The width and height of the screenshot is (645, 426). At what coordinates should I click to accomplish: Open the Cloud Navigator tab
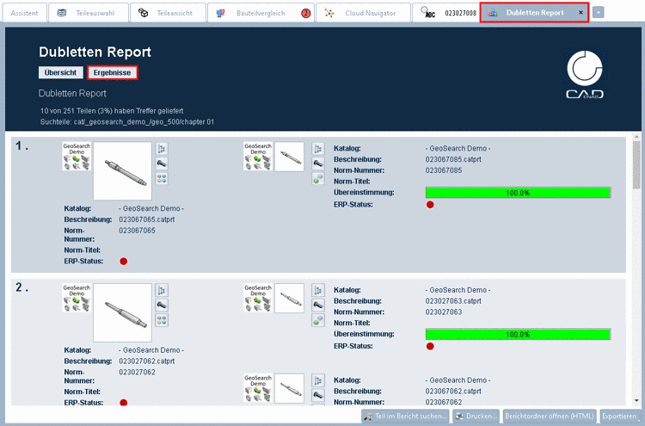pyautogui.click(x=363, y=13)
